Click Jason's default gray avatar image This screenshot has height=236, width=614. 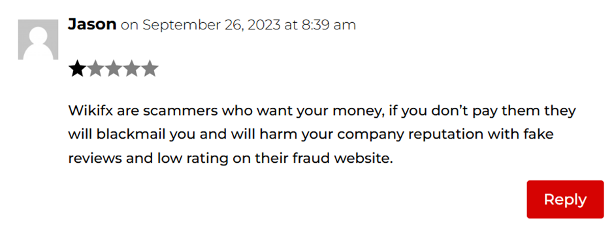(x=38, y=40)
